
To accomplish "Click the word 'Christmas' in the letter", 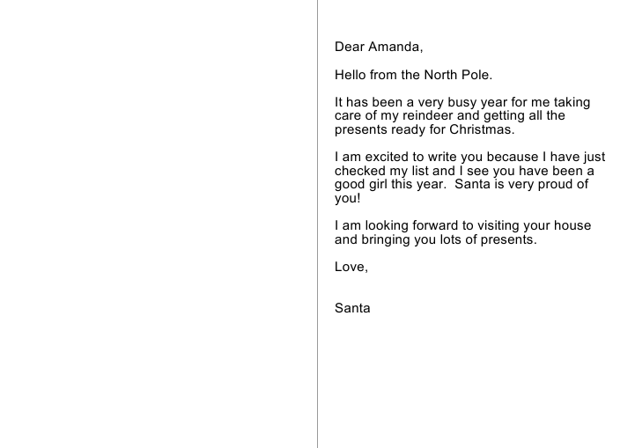I will pos(480,129).
